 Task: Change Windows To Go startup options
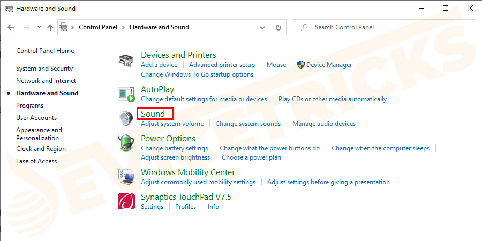pos(197,74)
